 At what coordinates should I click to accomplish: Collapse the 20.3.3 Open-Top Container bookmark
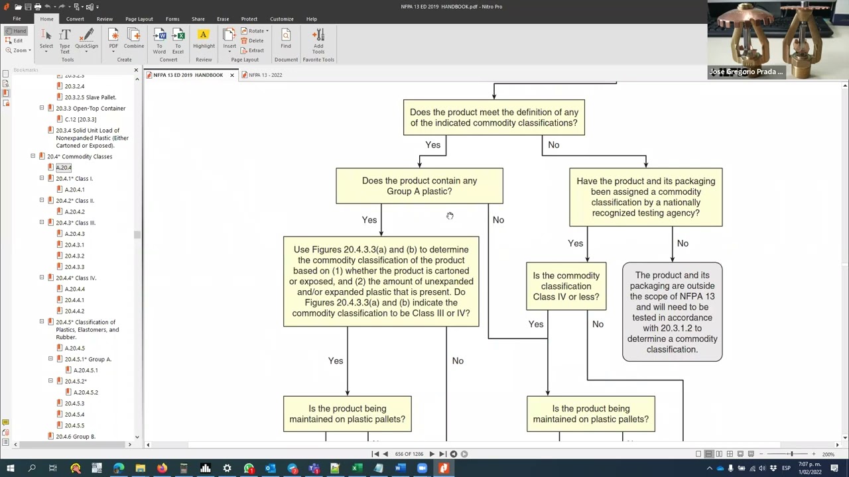[x=42, y=108]
